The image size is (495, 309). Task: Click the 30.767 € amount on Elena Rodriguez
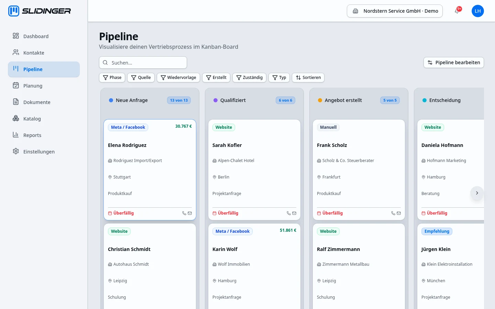click(184, 126)
